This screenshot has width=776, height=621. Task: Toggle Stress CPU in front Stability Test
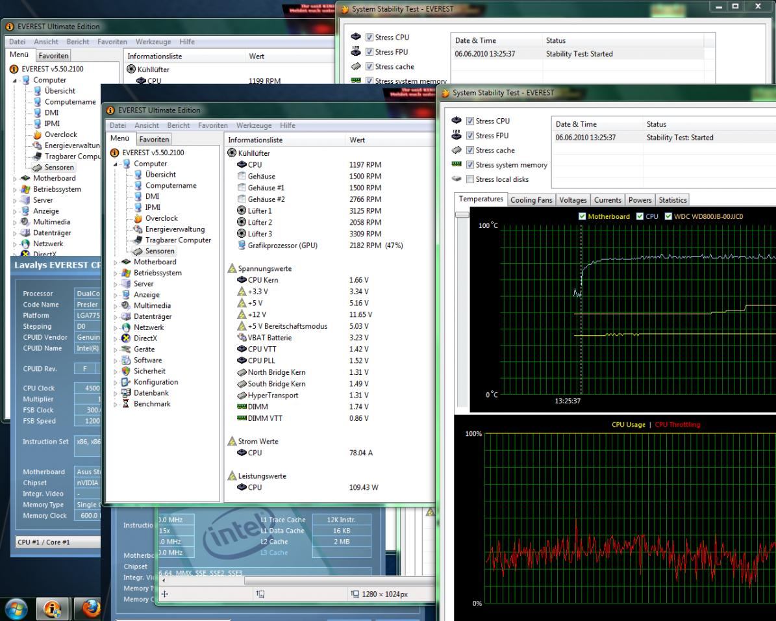click(x=470, y=121)
